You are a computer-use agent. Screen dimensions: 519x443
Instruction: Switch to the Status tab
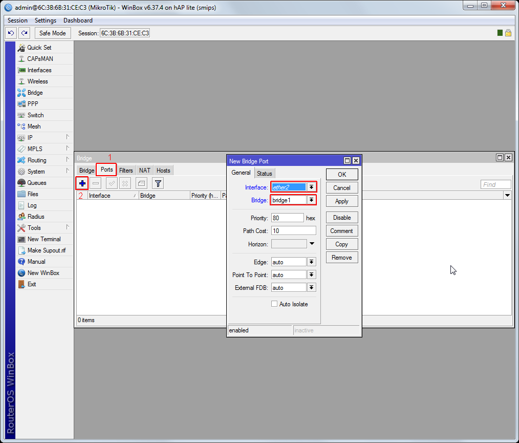pyautogui.click(x=265, y=174)
